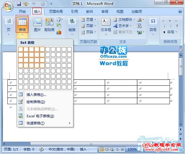Click 页面: 1/1 in status bar
This screenshot has width=185, height=154.
(x=11, y=149)
